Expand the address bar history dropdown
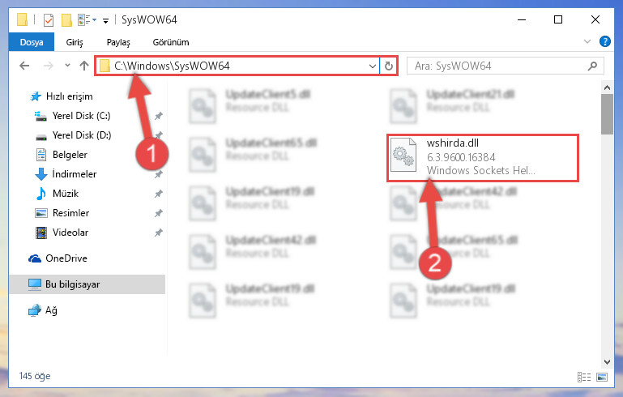This screenshot has height=397, width=623. [373, 66]
